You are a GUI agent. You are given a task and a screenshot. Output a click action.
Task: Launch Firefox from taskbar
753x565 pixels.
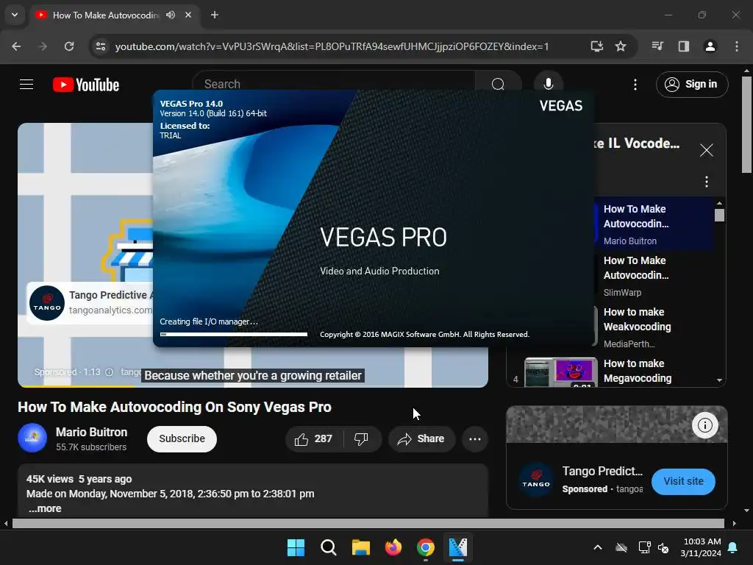tap(393, 547)
